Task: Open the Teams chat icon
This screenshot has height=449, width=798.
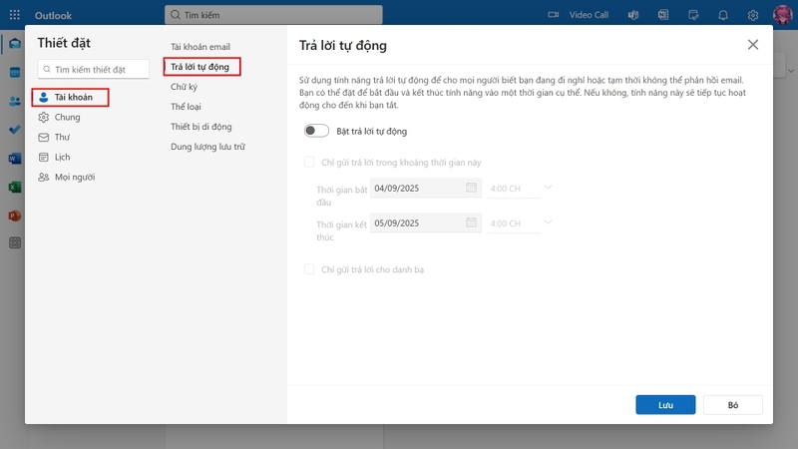Action: coord(633,15)
